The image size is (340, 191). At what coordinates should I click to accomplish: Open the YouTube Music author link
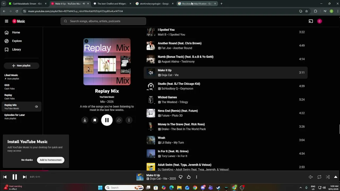[107, 97]
